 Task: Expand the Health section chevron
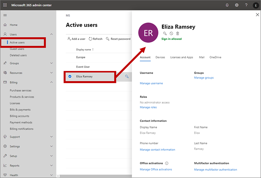pos(51,175)
